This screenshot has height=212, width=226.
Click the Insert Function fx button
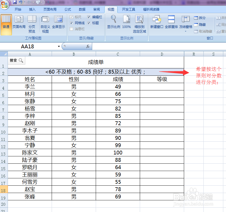click(88, 46)
